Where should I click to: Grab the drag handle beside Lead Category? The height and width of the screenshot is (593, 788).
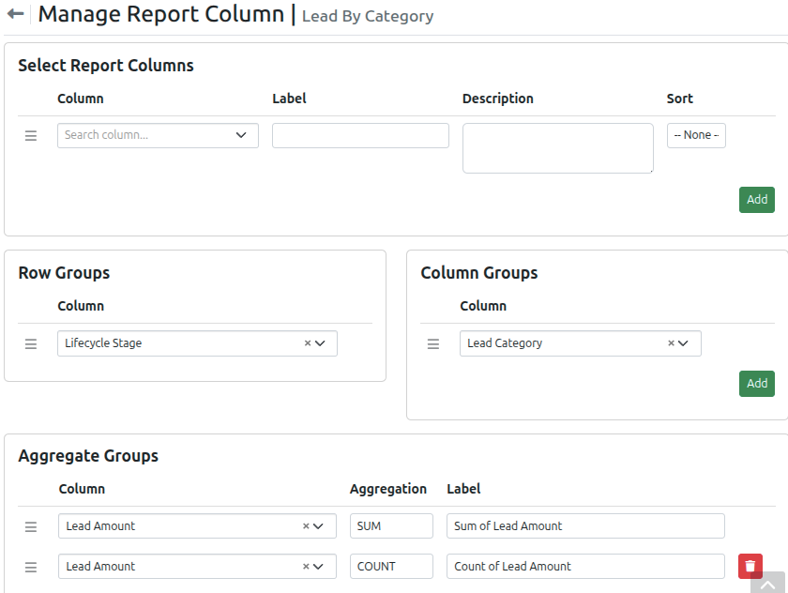tap(433, 343)
